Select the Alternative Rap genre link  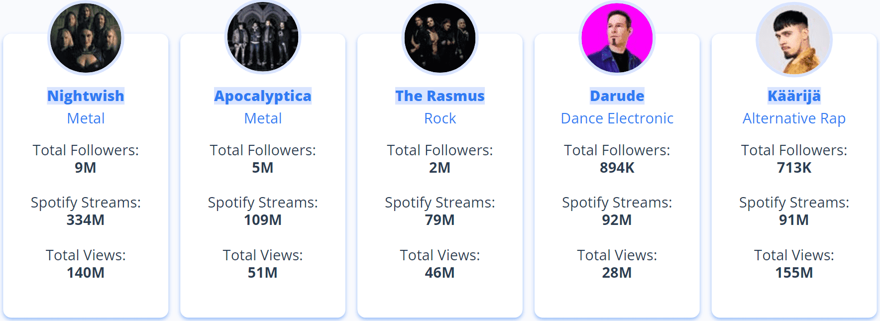[x=794, y=118]
